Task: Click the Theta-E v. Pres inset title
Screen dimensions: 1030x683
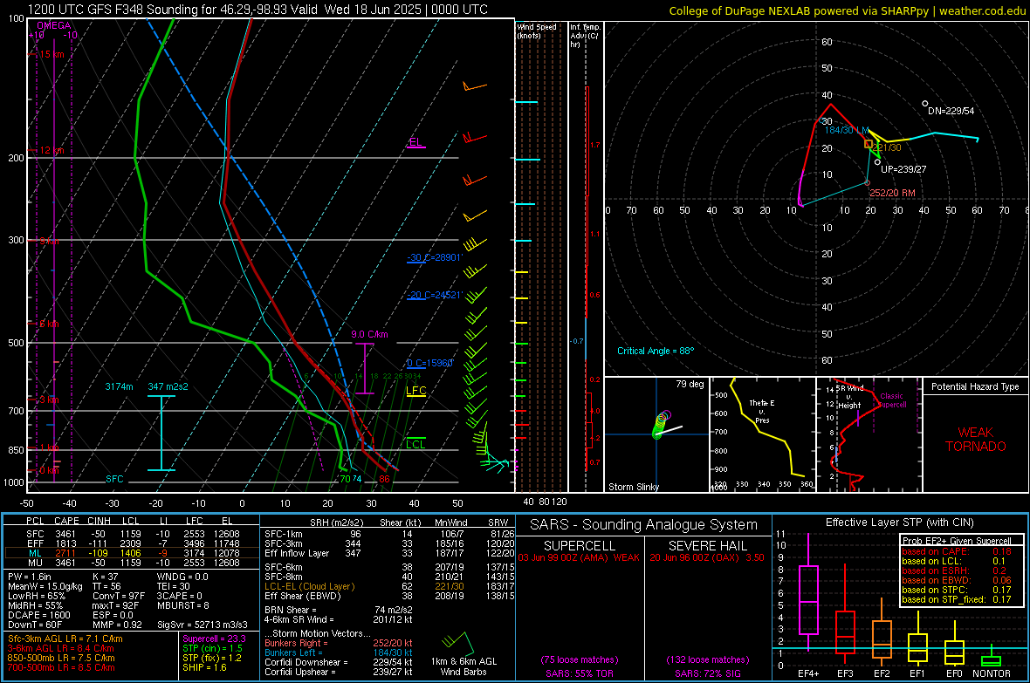Action: pos(762,412)
